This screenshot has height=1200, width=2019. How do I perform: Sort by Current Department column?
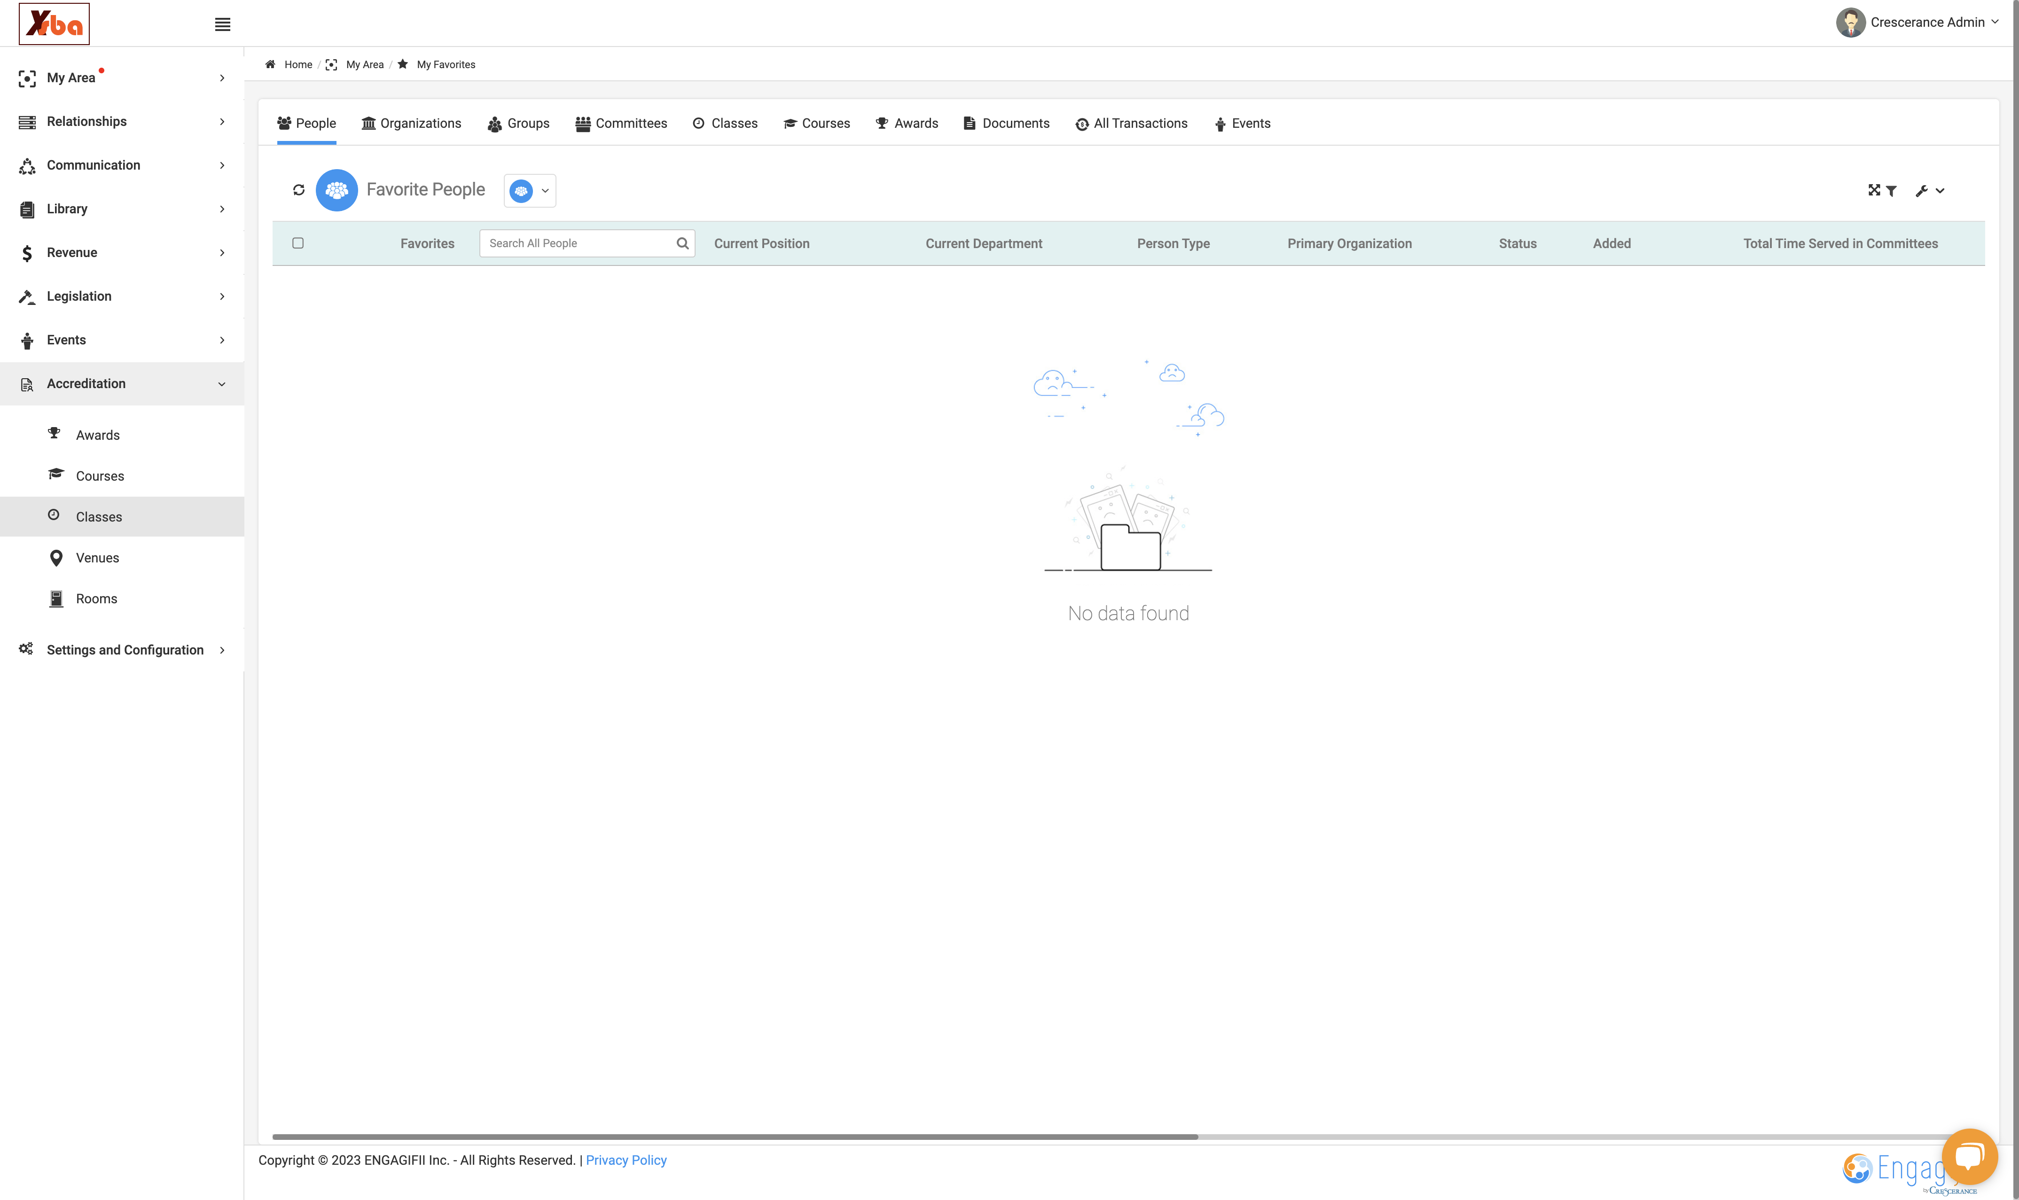(x=983, y=243)
